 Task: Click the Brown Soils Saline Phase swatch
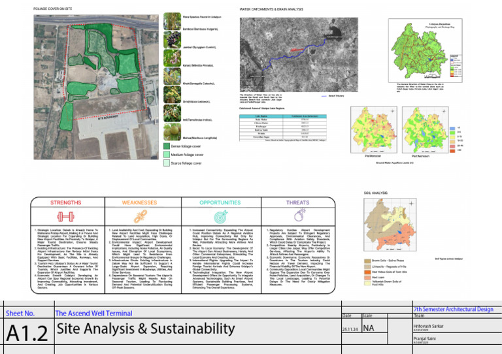[x=367, y=261]
